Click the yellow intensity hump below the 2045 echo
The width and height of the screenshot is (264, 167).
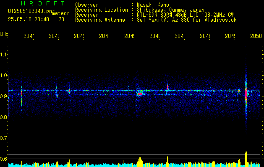click(140, 162)
